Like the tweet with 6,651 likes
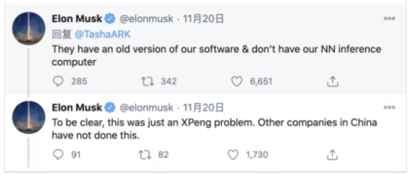Screen dimensions: 411x175 (x=237, y=81)
